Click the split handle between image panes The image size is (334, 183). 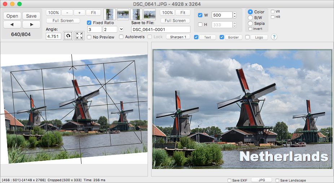[149, 109]
